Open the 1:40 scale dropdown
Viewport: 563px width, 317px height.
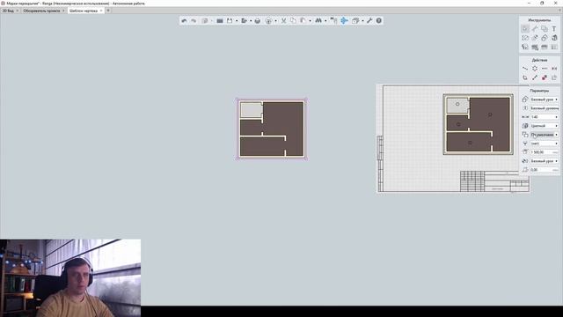[x=545, y=117]
